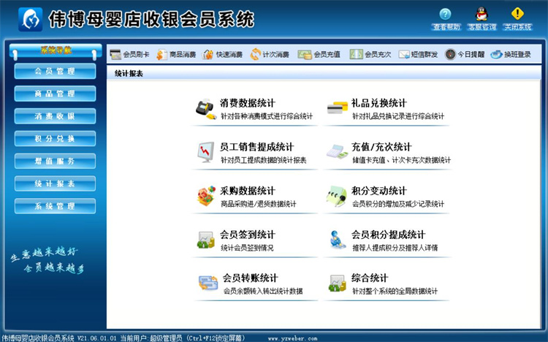Screen dimensions: 548x342
Task: Click the 充值/充次统计 calculator icon
Action: [x=337, y=152]
